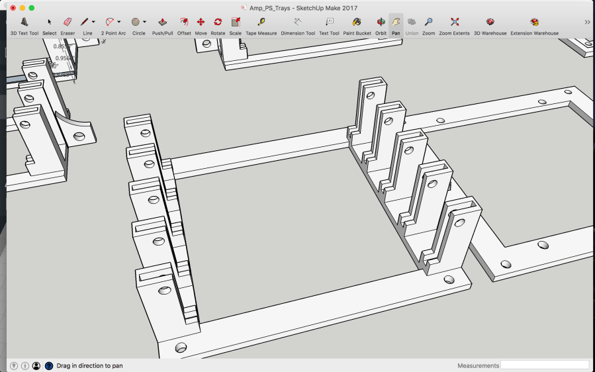This screenshot has height=372, width=595.
Task: Expand the Line tool dropdown arrow
Action: pos(93,22)
